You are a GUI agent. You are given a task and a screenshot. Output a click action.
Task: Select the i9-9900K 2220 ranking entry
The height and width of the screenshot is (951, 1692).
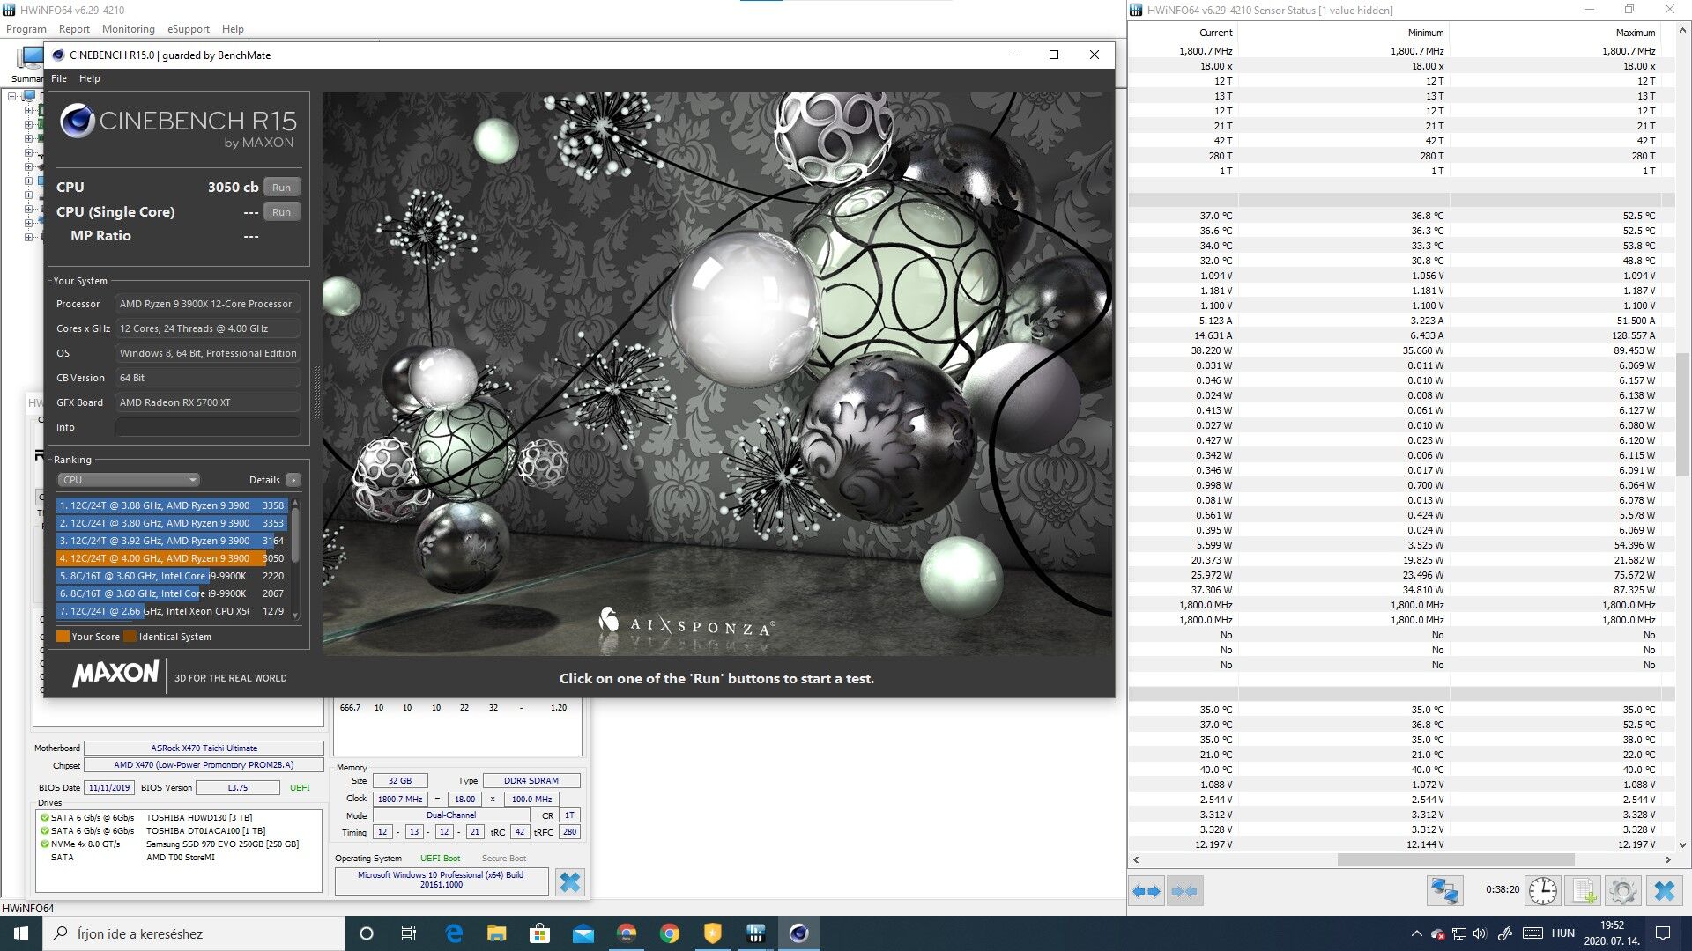(172, 576)
